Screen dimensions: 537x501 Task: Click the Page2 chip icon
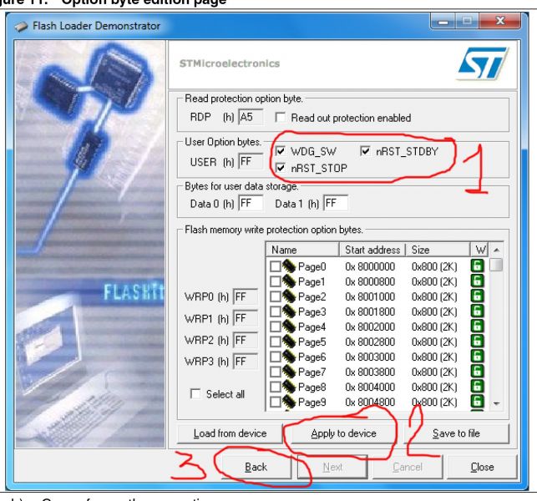pyautogui.click(x=289, y=296)
